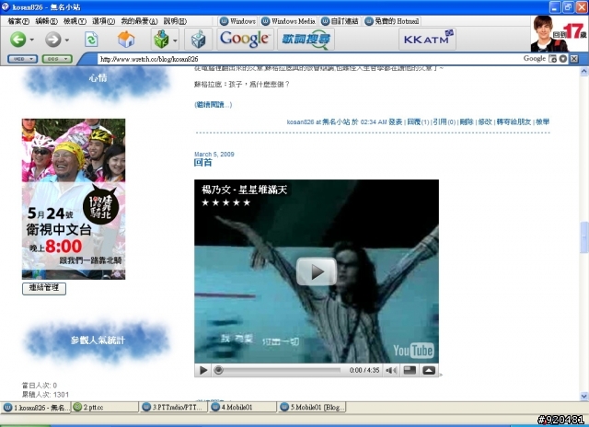Click the 回到17歲 advertisement banner
This screenshot has width=589, height=427.
(x=560, y=33)
